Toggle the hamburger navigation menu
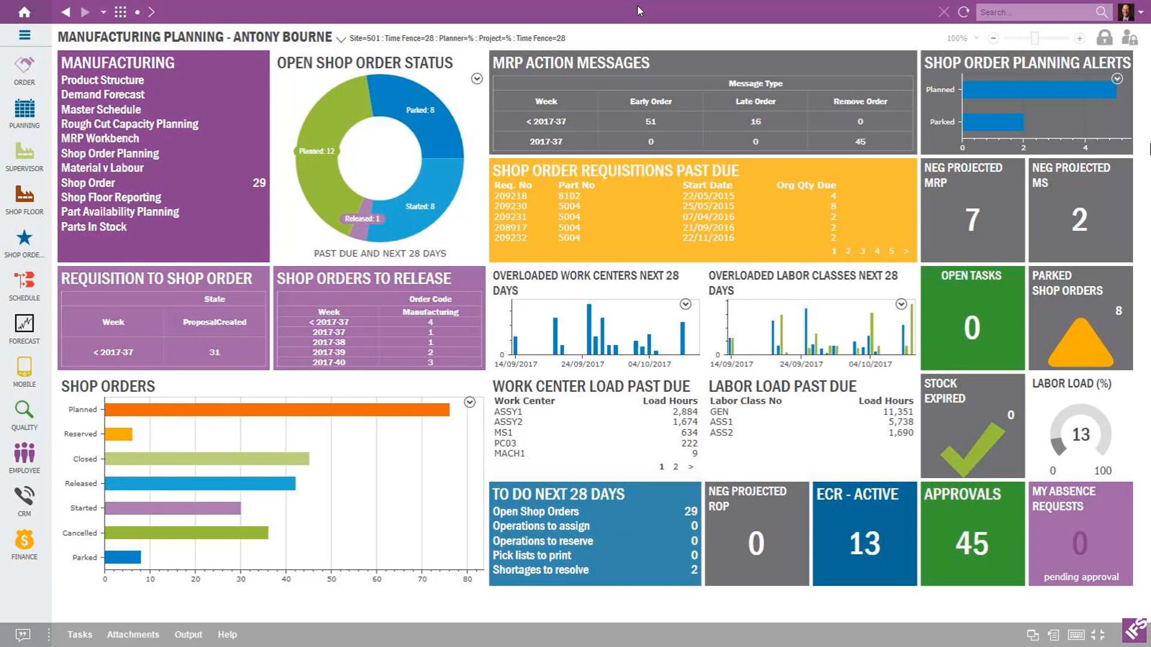The height and width of the screenshot is (647, 1151). [25, 35]
